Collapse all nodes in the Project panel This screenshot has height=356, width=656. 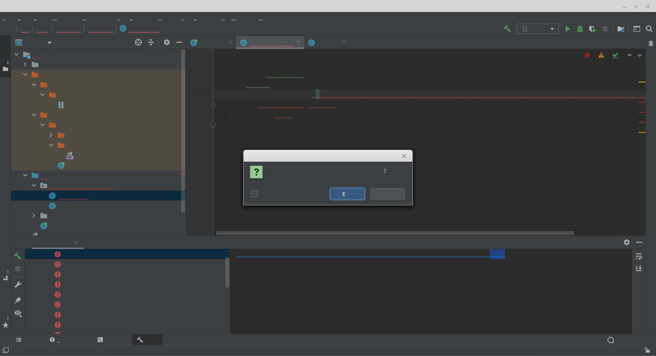pyautogui.click(x=151, y=42)
